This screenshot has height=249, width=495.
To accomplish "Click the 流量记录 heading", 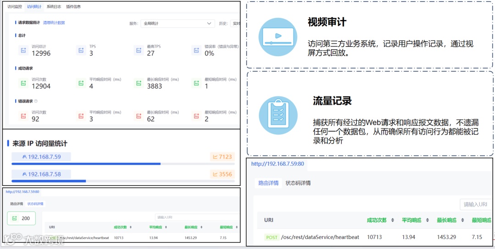I will coord(332,101).
